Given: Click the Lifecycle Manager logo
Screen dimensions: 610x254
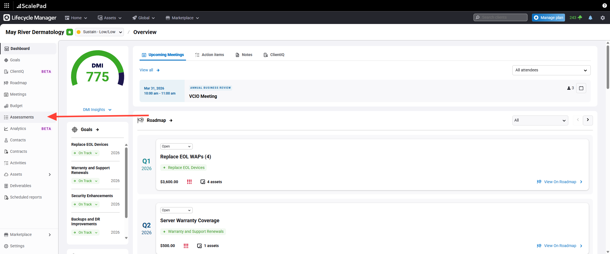Looking at the screenshot, I should pos(30,18).
